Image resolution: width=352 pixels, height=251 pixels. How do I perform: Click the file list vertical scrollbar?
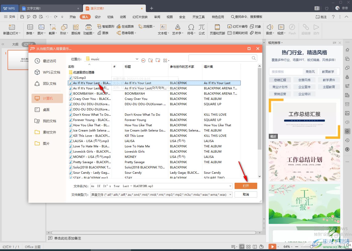260,109
